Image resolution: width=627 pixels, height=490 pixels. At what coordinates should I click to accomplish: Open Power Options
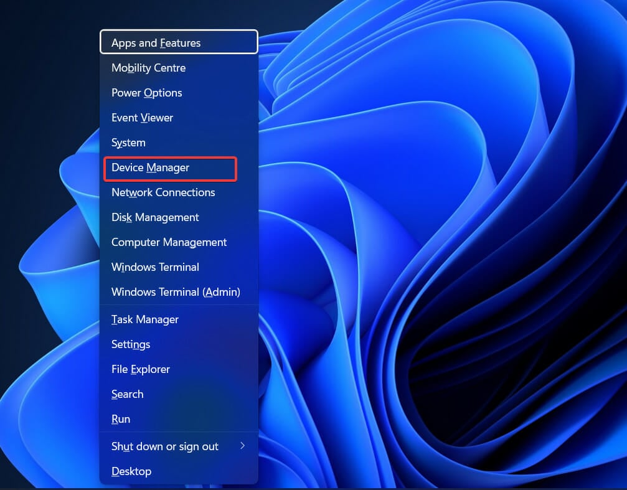tap(147, 93)
